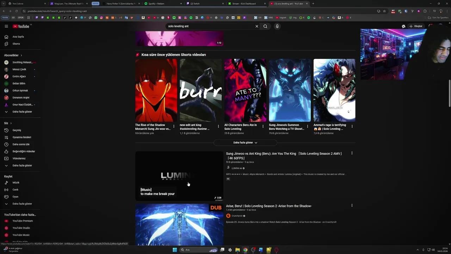
Task: Open Mesut Çevik subscription
Action: 20,69
